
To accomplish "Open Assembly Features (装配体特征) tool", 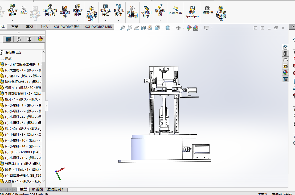I will point(105,10).
